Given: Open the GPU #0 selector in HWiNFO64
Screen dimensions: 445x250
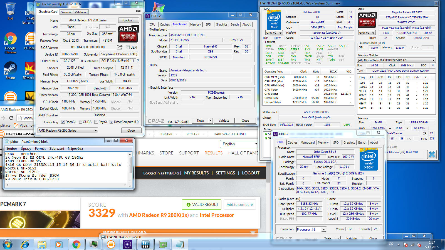Looking at the screenshot, I should [367, 33].
